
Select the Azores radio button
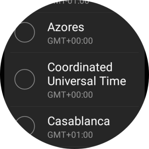click(x=25, y=32)
